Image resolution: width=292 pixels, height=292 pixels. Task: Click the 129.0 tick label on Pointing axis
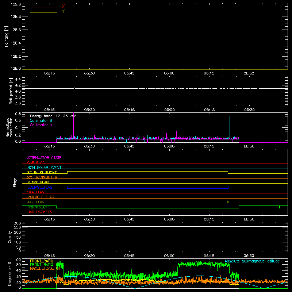coord(16,4)
